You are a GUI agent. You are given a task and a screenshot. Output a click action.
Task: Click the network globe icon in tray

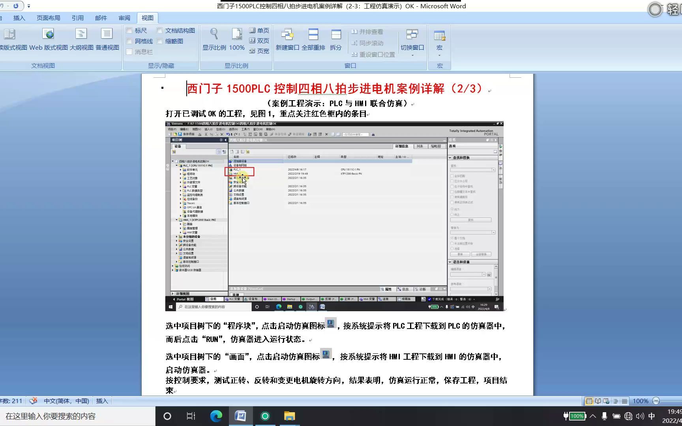coord(628,416)
